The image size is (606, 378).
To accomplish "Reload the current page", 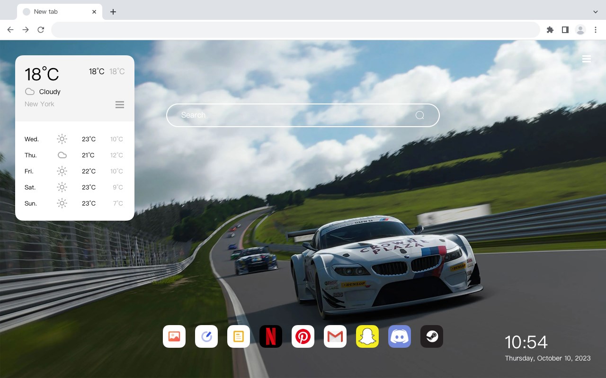I will 41,30.
